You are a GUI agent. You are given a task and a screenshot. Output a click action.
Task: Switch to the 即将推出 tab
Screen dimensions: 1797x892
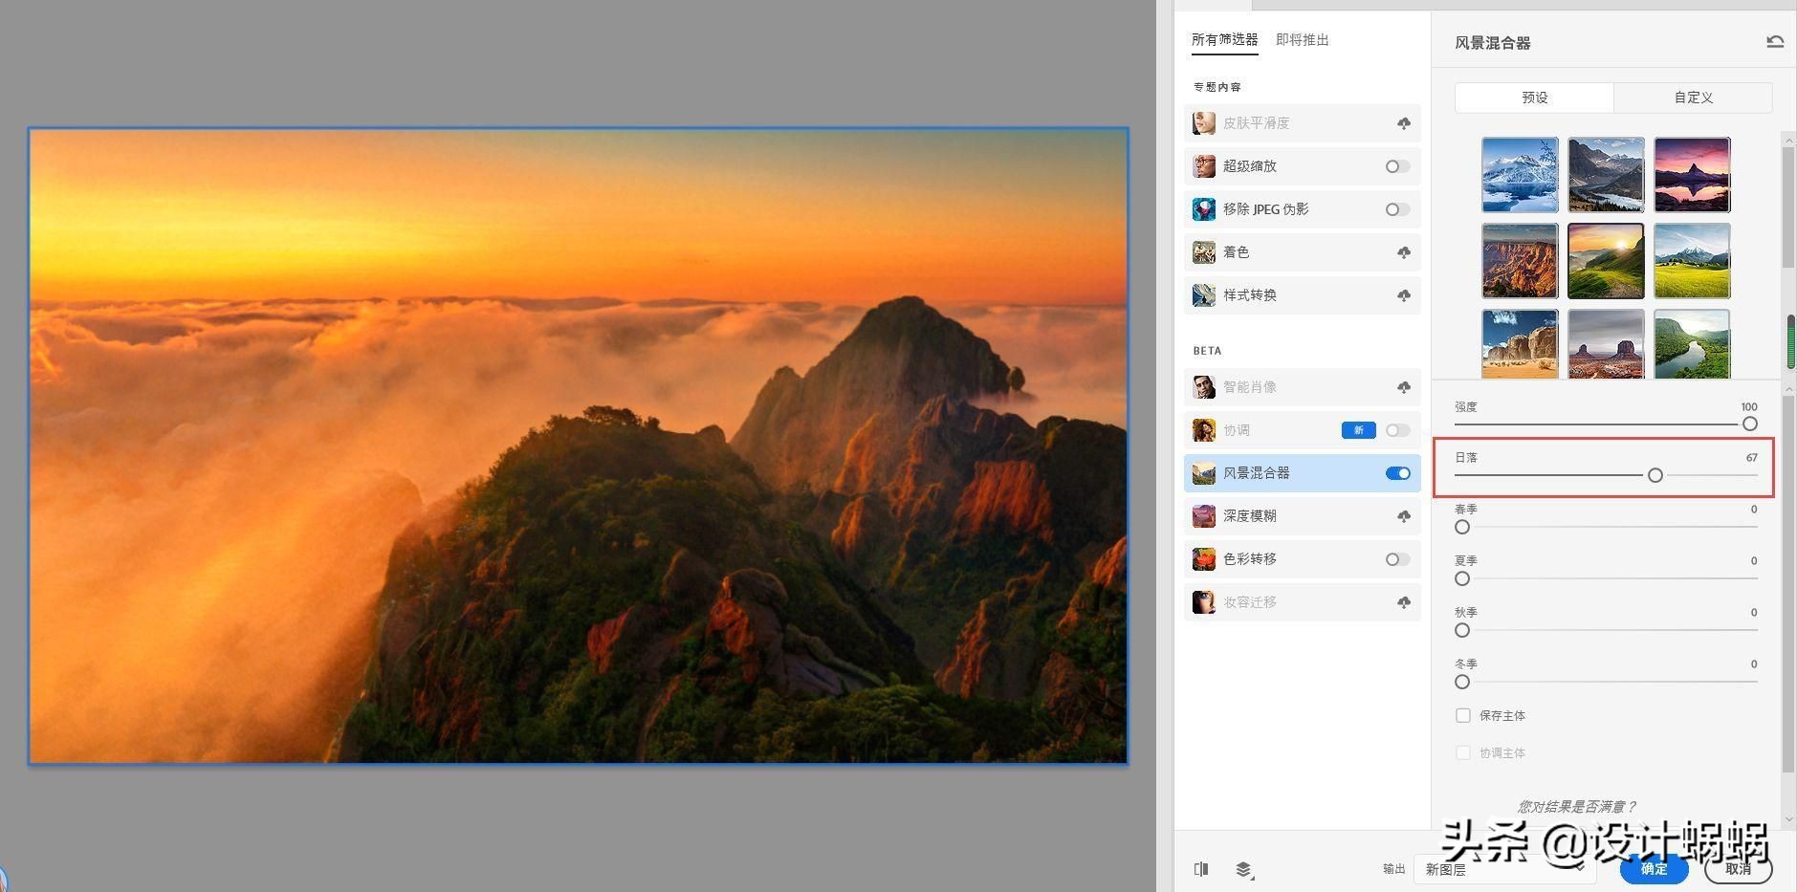pyautogui.click(x=1302, y=39)
